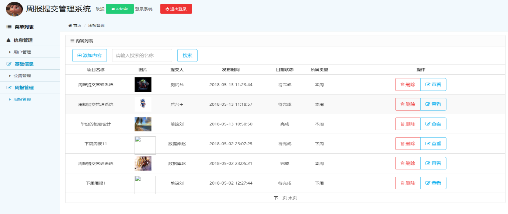Click the user avatar logo image
This screenshot has width=508, height=214.
click(x=14, y=9)
